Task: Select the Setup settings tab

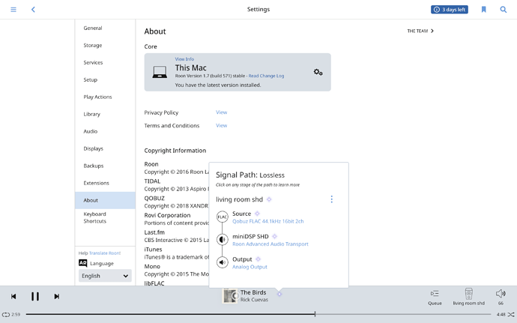Action: point(105,80)
